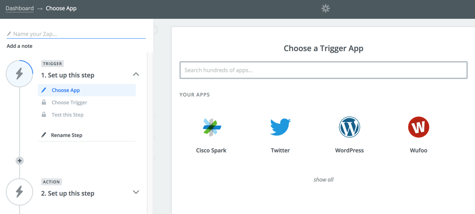Pick the WordPress app icon
The height and width of the screenshot is (214, 475).
click(349, 127)
